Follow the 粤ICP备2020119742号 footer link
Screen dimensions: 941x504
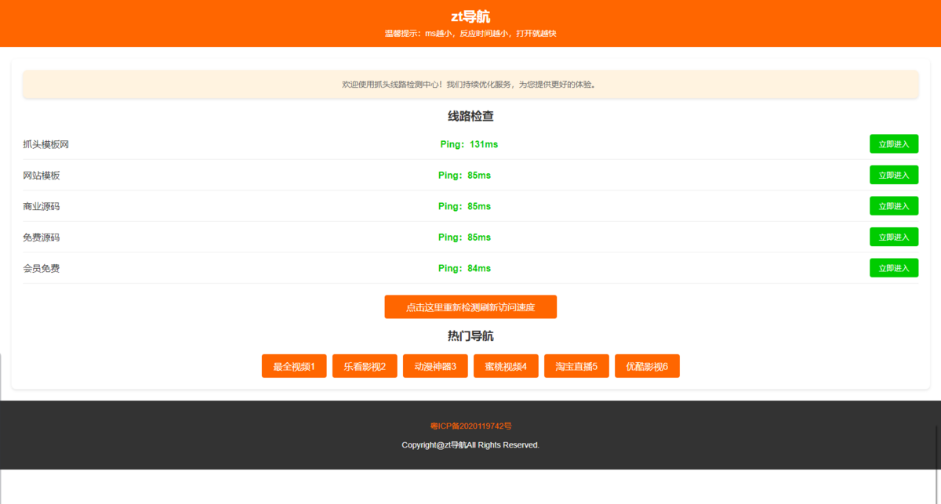pyautogui.click(x=470, y=426)
